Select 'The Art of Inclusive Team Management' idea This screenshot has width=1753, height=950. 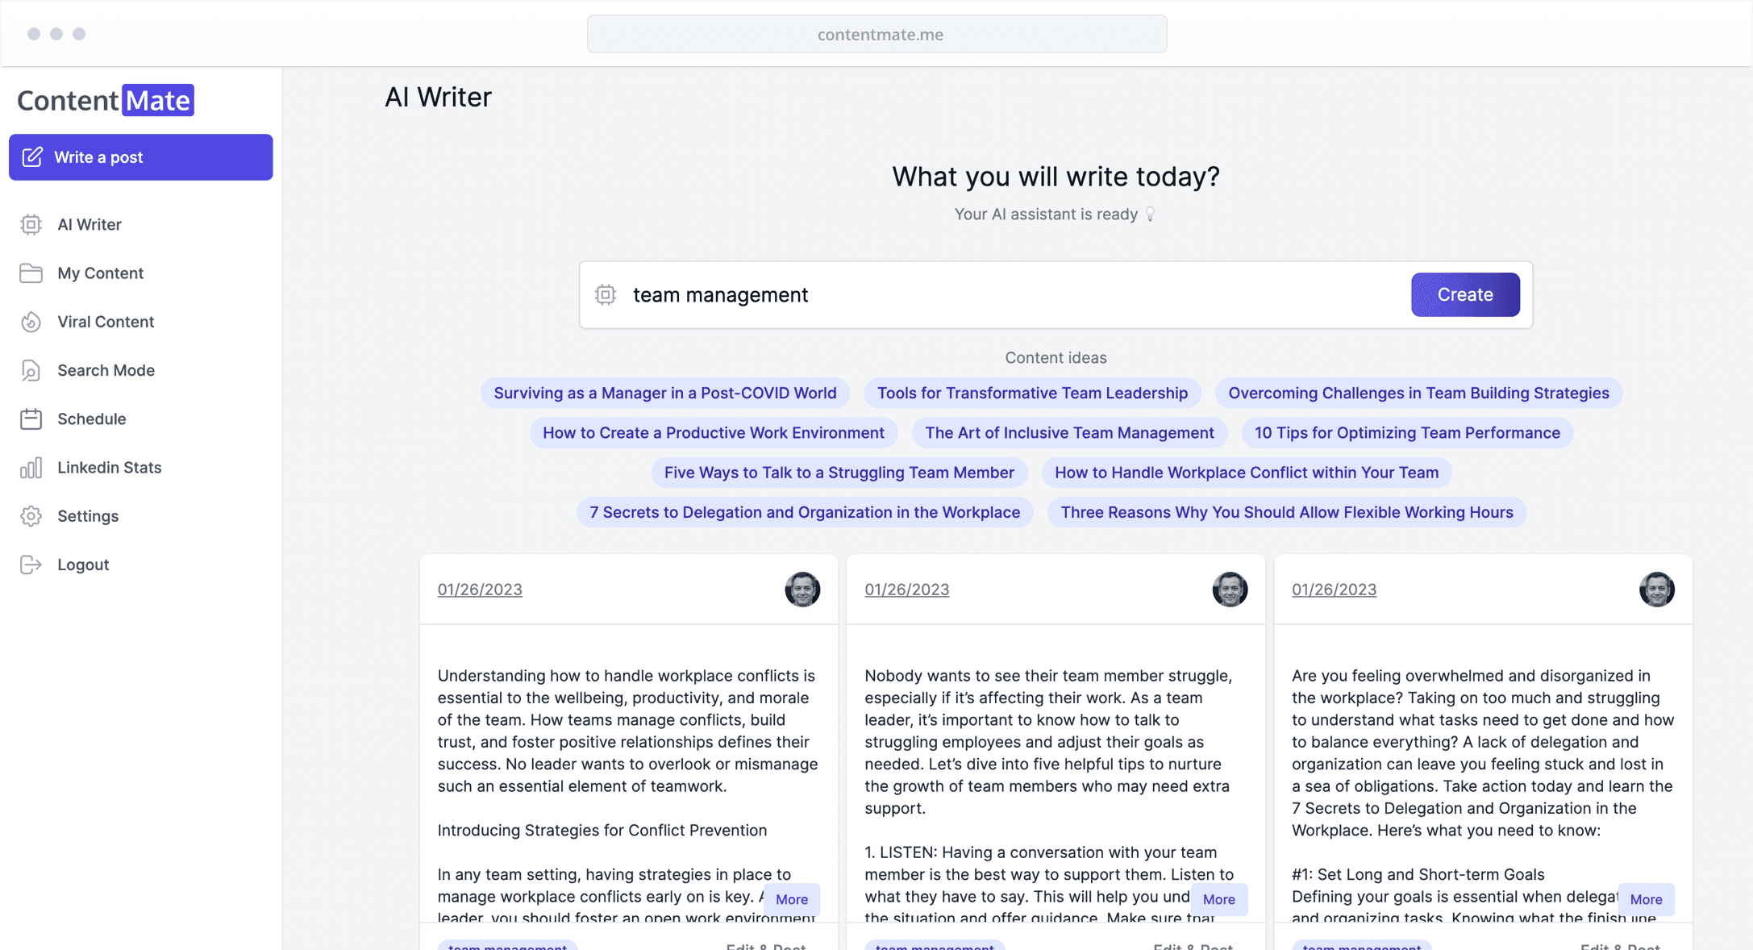[x=1069, y=433]
